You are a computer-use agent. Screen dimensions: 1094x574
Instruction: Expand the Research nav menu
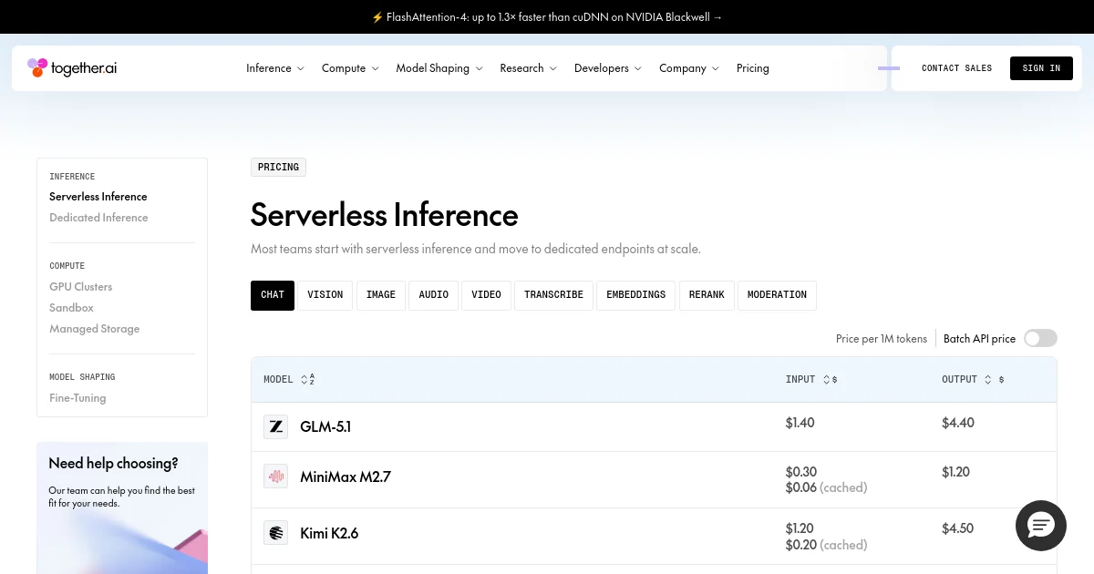pos(529,68)
